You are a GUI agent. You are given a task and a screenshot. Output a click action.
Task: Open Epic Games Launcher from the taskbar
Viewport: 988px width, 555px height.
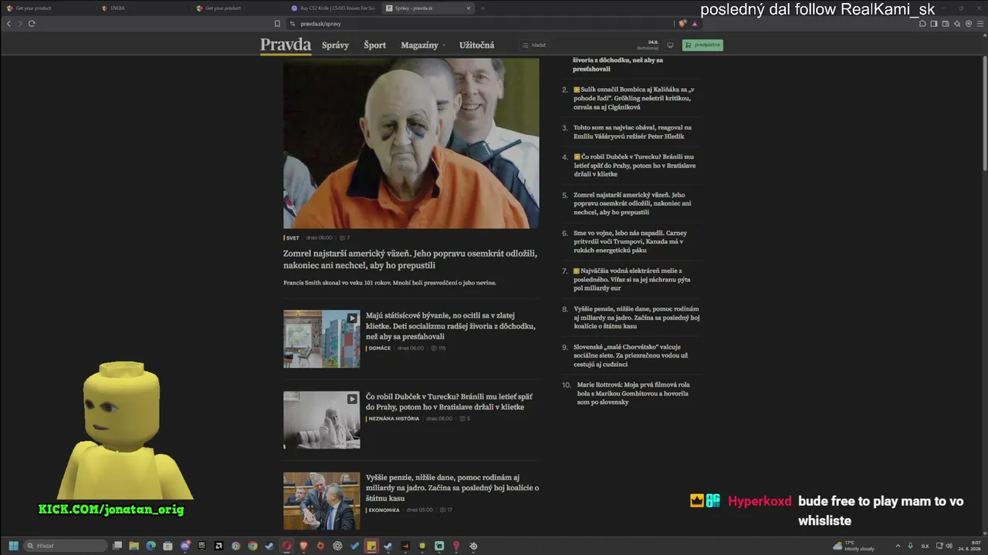[x=202, y=546]
